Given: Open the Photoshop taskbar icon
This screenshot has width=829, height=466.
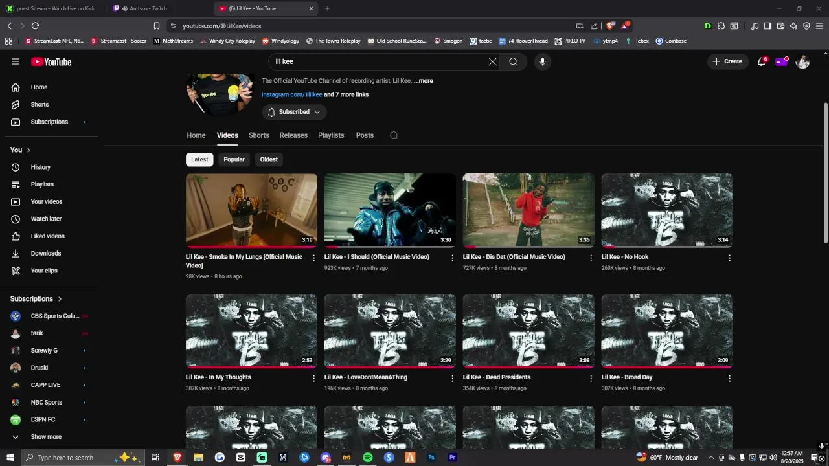Looking at the screenshot, I should [431, 458].
